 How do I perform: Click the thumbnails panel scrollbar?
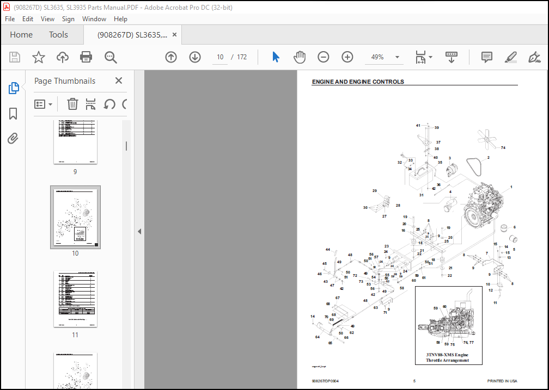[x=126, y=146]
